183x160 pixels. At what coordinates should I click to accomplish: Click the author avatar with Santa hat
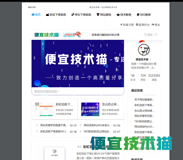144,48
